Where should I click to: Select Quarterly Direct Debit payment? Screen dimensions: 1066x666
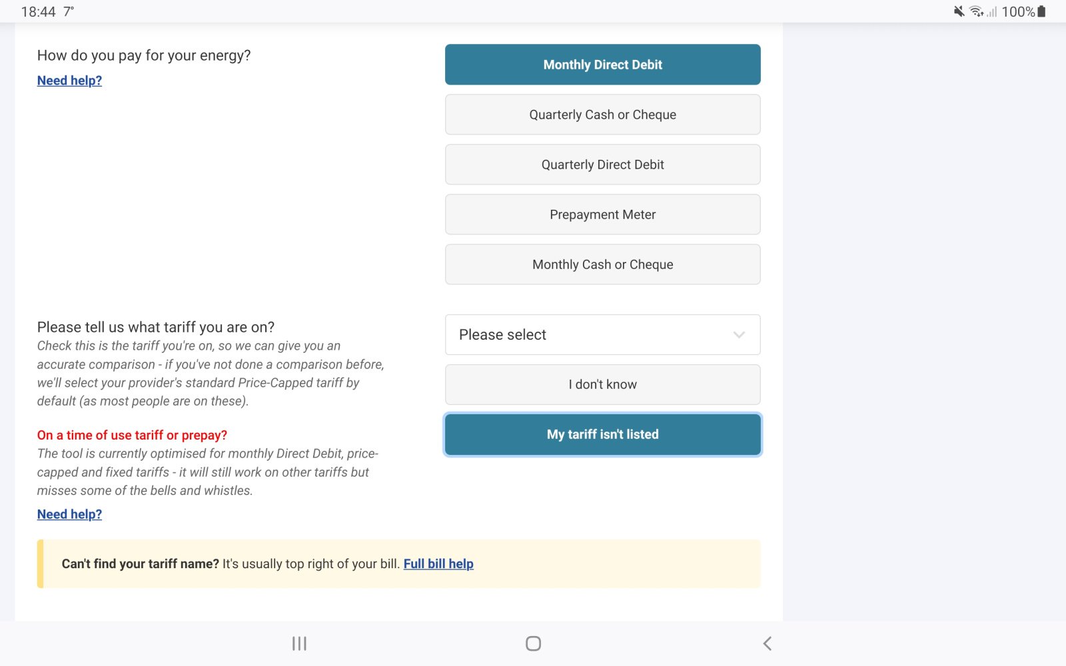coord(602,165)
